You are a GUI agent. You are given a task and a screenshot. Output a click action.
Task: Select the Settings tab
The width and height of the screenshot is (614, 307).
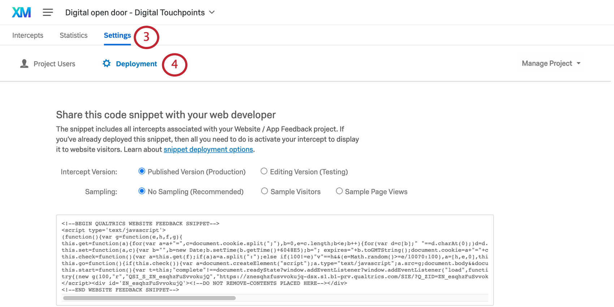117,35
